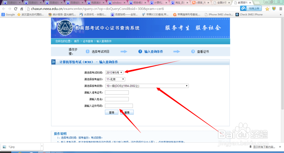284x153 pixels.
Task: Open the 苹果园序列号查询 bookmark
Action: tap(187, 14)
